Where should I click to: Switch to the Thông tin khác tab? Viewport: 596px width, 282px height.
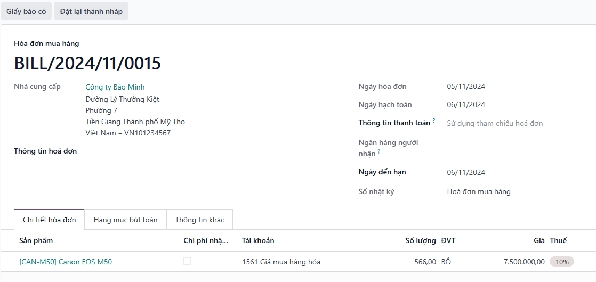199,220
